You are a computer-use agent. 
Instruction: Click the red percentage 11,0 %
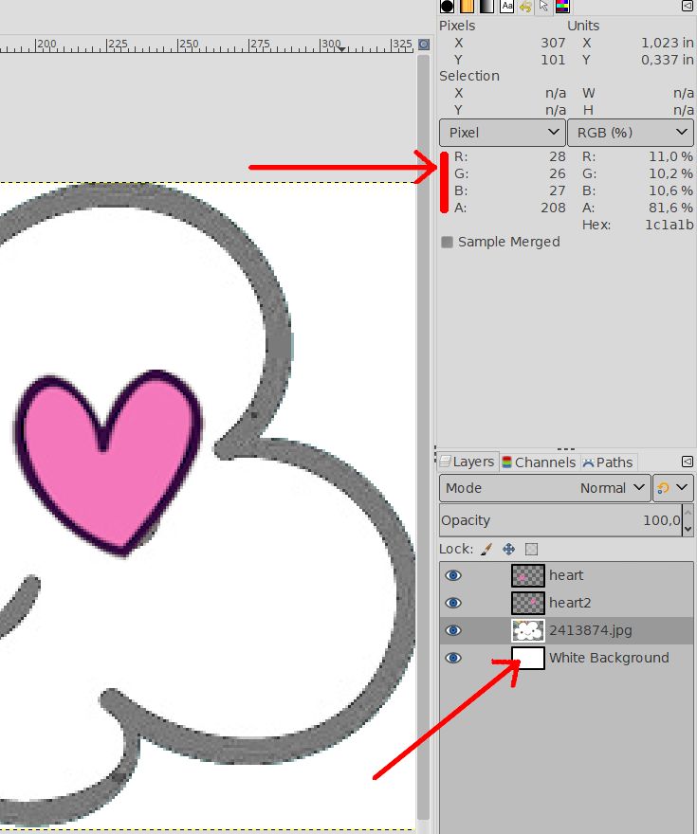[x=670, y=157]
